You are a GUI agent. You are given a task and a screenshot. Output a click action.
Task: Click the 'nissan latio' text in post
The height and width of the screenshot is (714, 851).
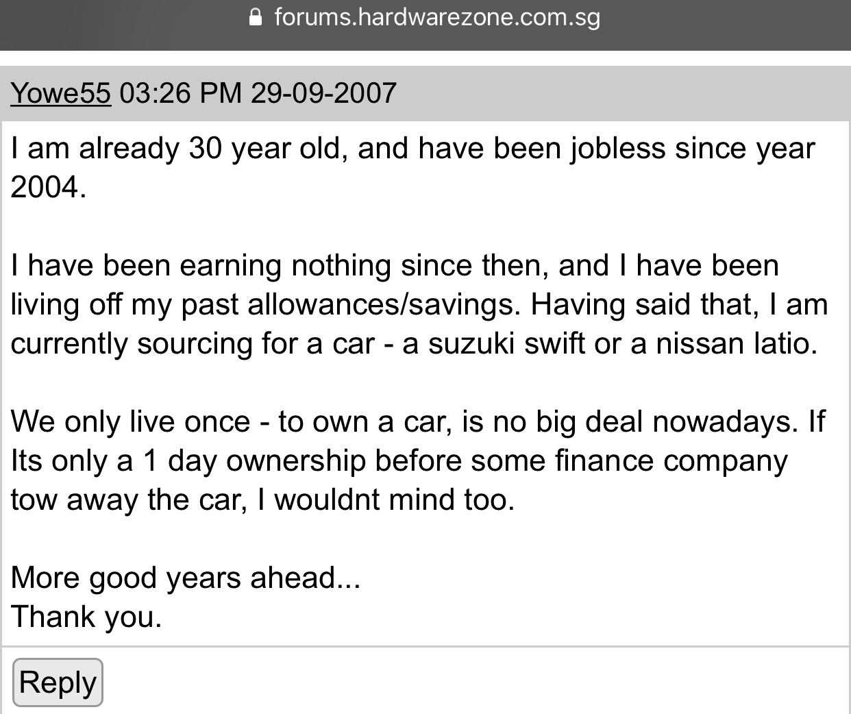737,343
